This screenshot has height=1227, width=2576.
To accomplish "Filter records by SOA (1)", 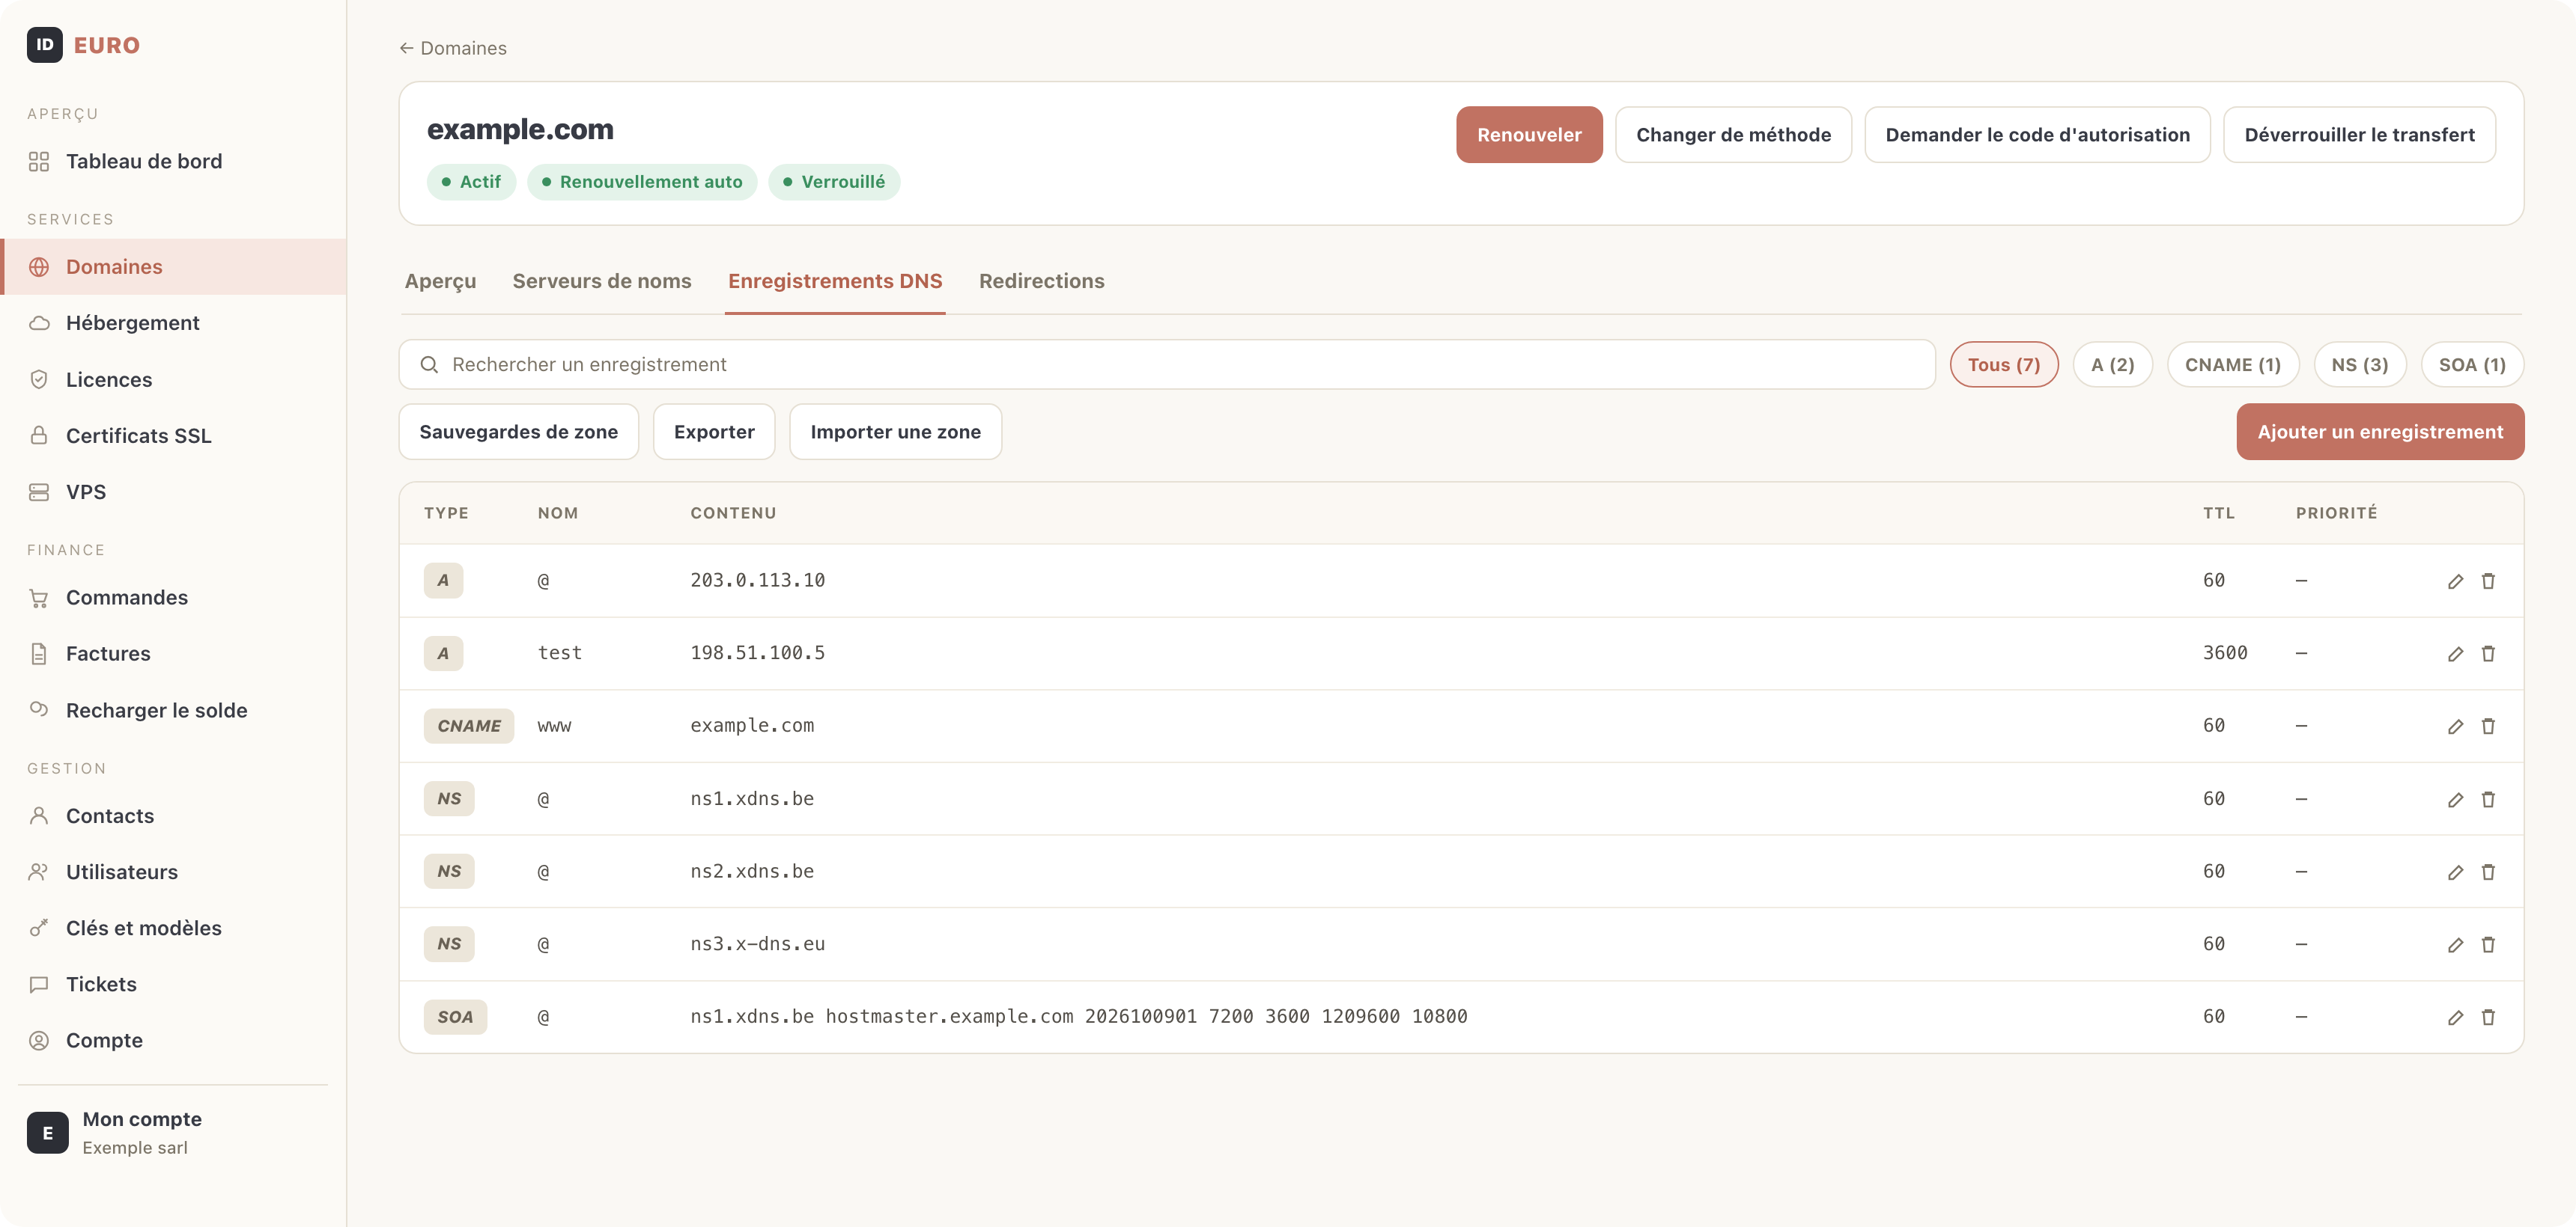I will tap(2471, 364).
